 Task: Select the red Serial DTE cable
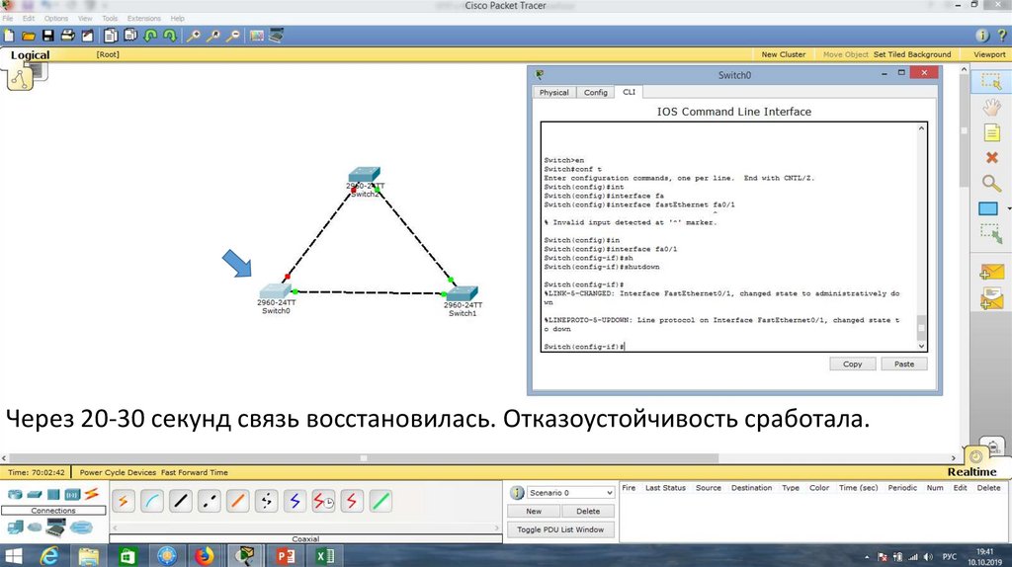(x=352, y=501)
